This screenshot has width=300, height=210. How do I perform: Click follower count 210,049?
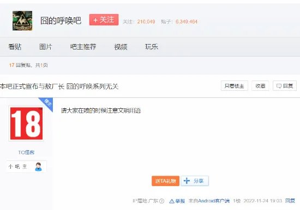pos(146,22)
